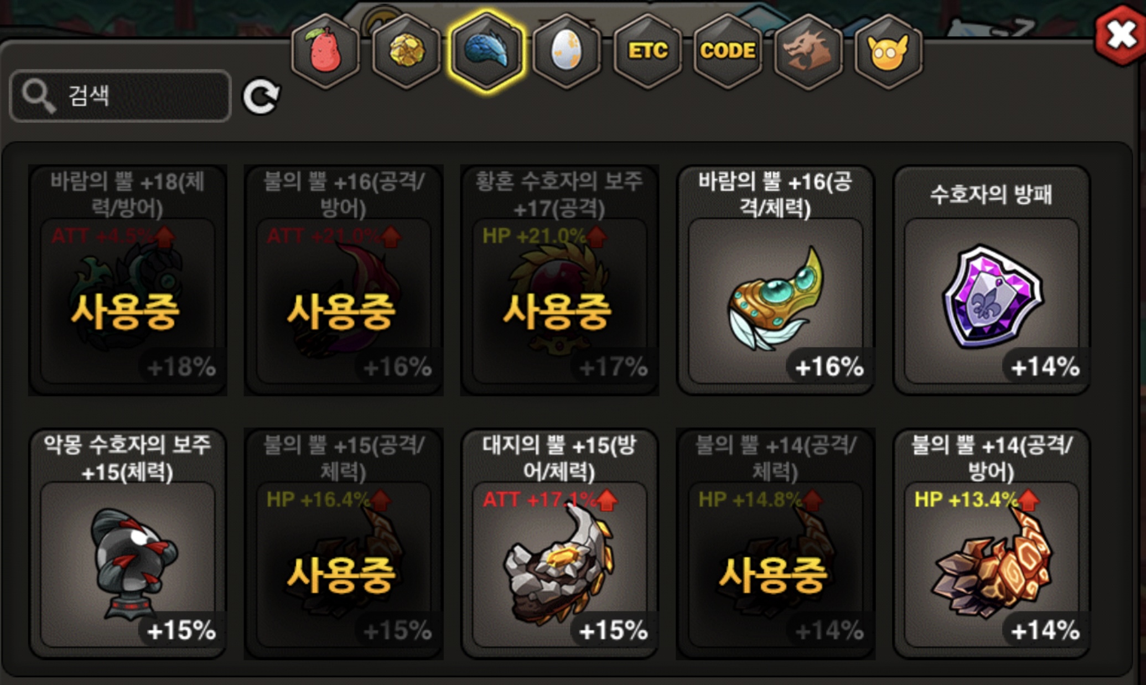Select the 수호자의 방패 purple shield item
This screenshot has height=685, width=1146.
[991, 281]
